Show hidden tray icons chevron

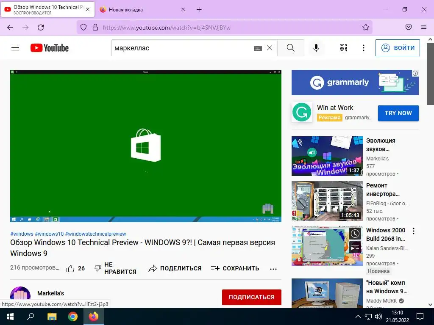[358, 317]
